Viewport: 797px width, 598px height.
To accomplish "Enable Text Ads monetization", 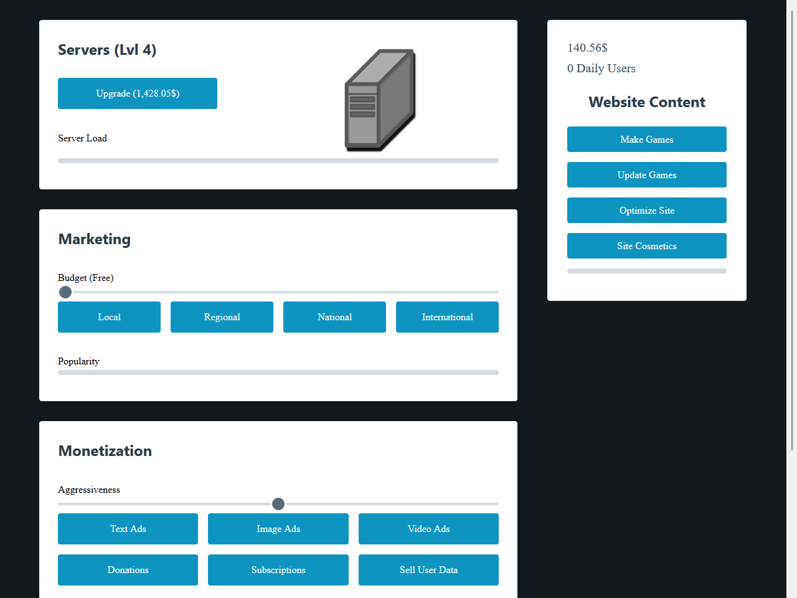I will (x=128, y=529).
